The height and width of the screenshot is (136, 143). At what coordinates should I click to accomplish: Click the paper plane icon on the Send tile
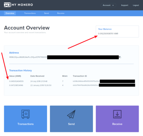point(71,114)
